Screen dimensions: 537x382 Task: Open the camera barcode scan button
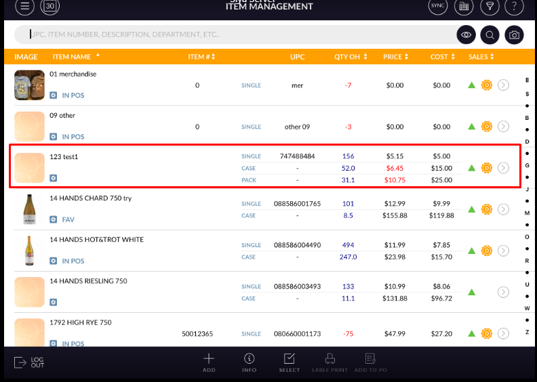point(515,35)
